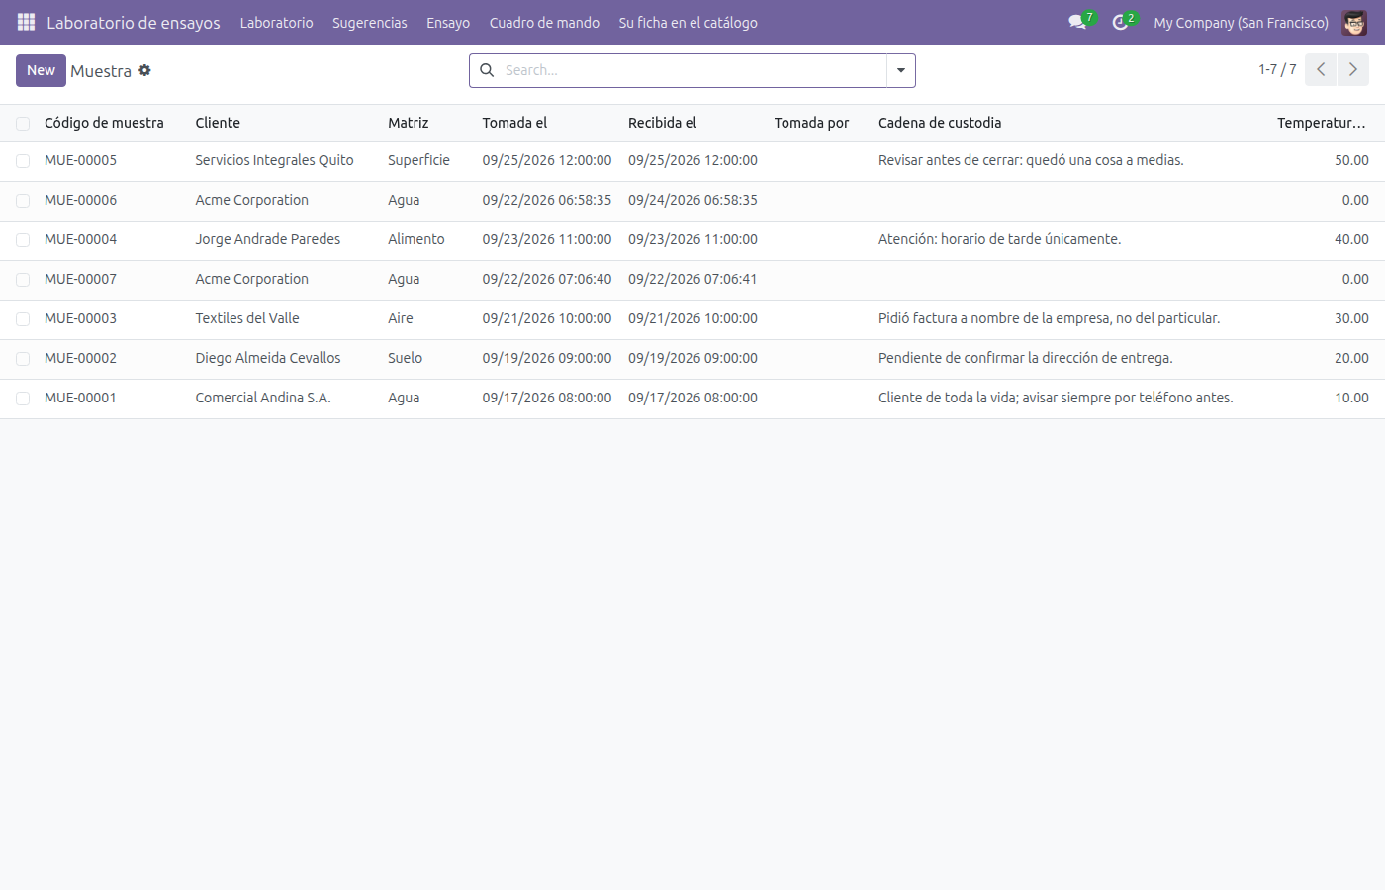Screen dimensions: 1385x890
Task: Click the search magnifier icon
Action: point(487,70)
